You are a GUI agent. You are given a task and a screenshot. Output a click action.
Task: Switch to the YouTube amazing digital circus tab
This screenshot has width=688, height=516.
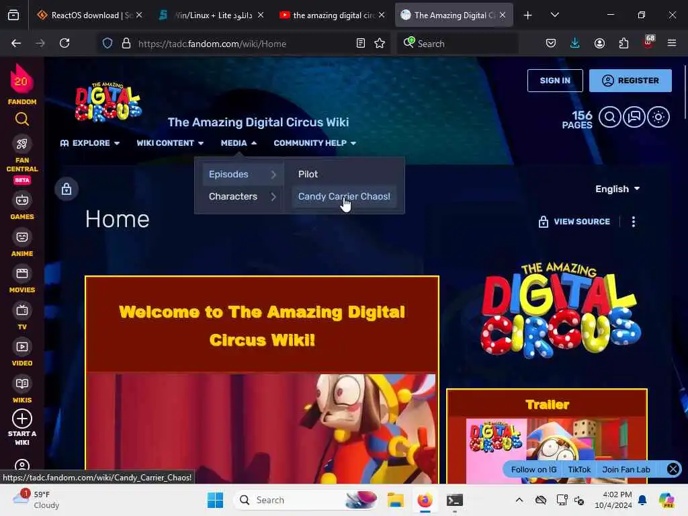333,15
